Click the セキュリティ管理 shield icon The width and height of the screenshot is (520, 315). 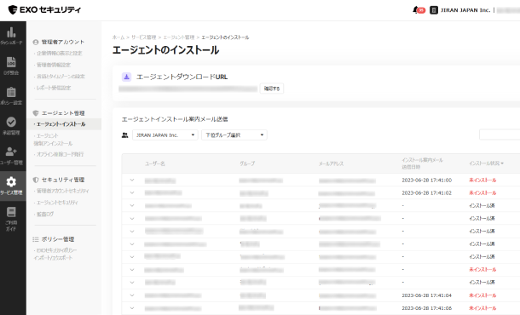click(x=36, y=180)
